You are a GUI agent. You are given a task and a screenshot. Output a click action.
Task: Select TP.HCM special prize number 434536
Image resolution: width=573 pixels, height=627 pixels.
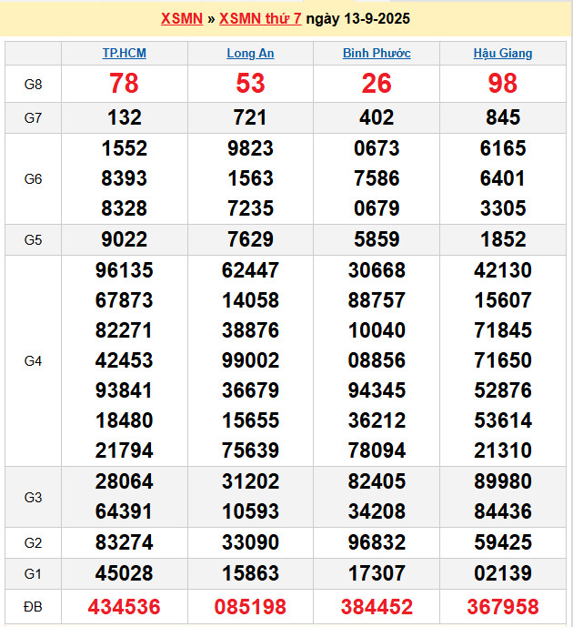(x=124, y=607)
